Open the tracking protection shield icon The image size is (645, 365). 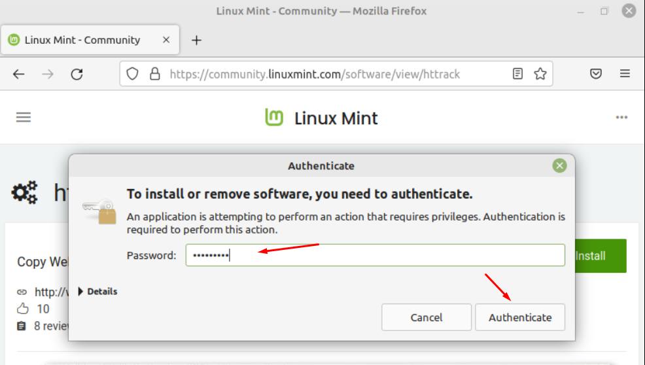click(x=132, y=74)
